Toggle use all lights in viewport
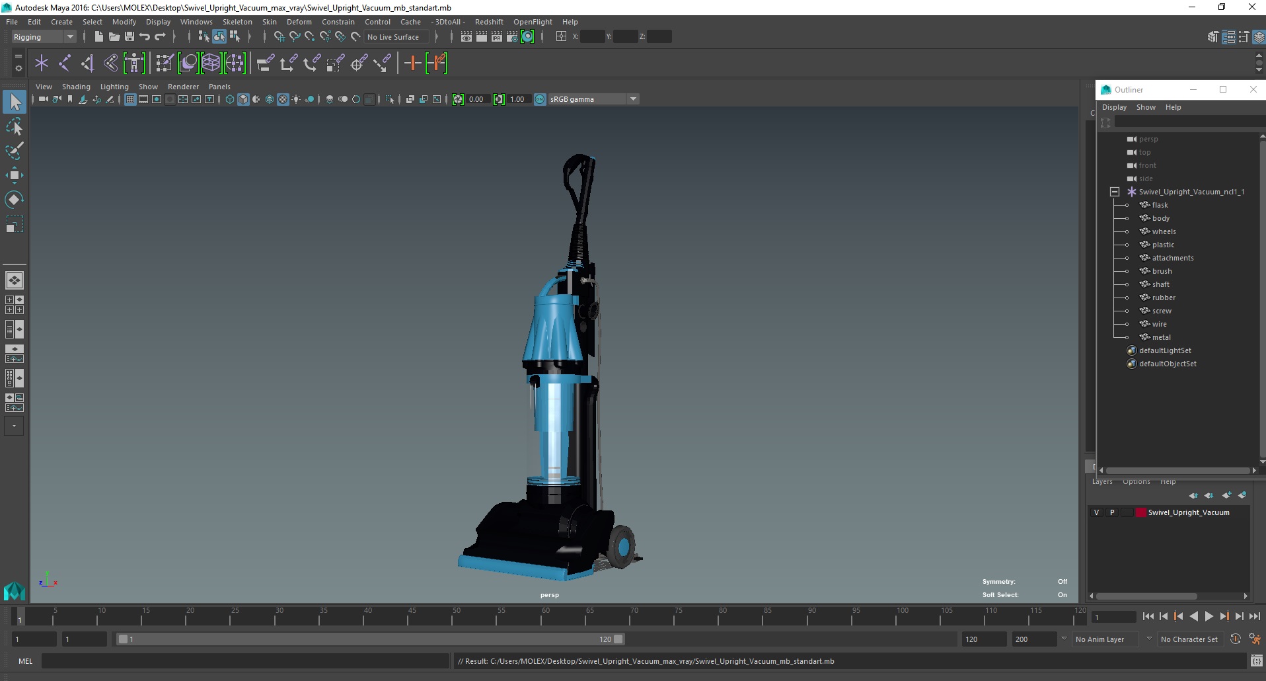 (296, 99)
